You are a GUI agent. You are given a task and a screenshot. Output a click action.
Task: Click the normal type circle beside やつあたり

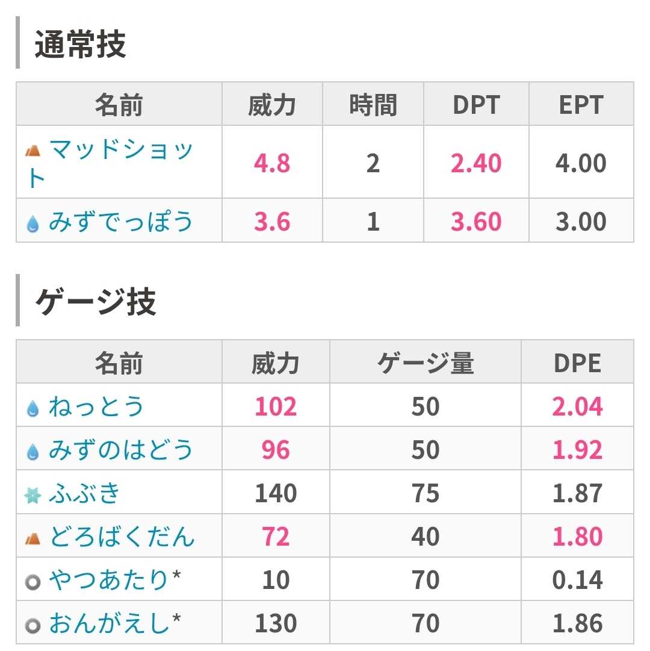32,582
